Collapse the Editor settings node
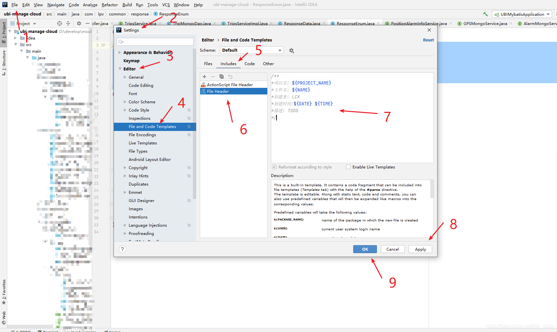 pyautogui.click(x=120, y=69)
